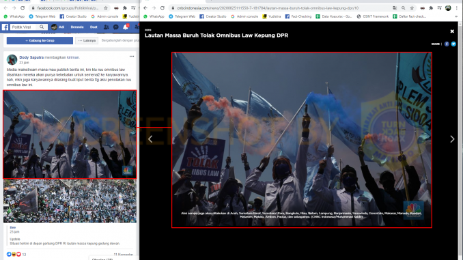This screenshot has width=463, height=260.
Task: Share gallery via Facebook icon
Action: 447,44
